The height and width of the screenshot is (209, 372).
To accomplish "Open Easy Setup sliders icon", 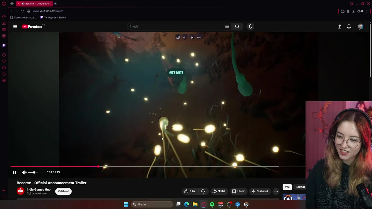I will [367, 11].
